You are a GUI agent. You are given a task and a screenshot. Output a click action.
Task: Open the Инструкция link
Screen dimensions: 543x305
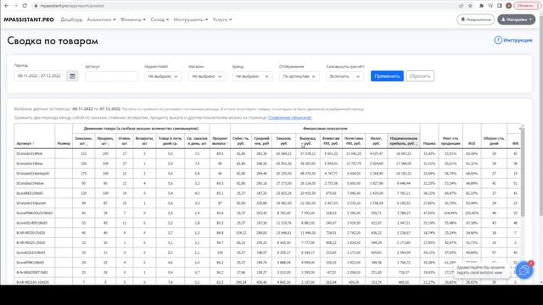click(518, 40)
